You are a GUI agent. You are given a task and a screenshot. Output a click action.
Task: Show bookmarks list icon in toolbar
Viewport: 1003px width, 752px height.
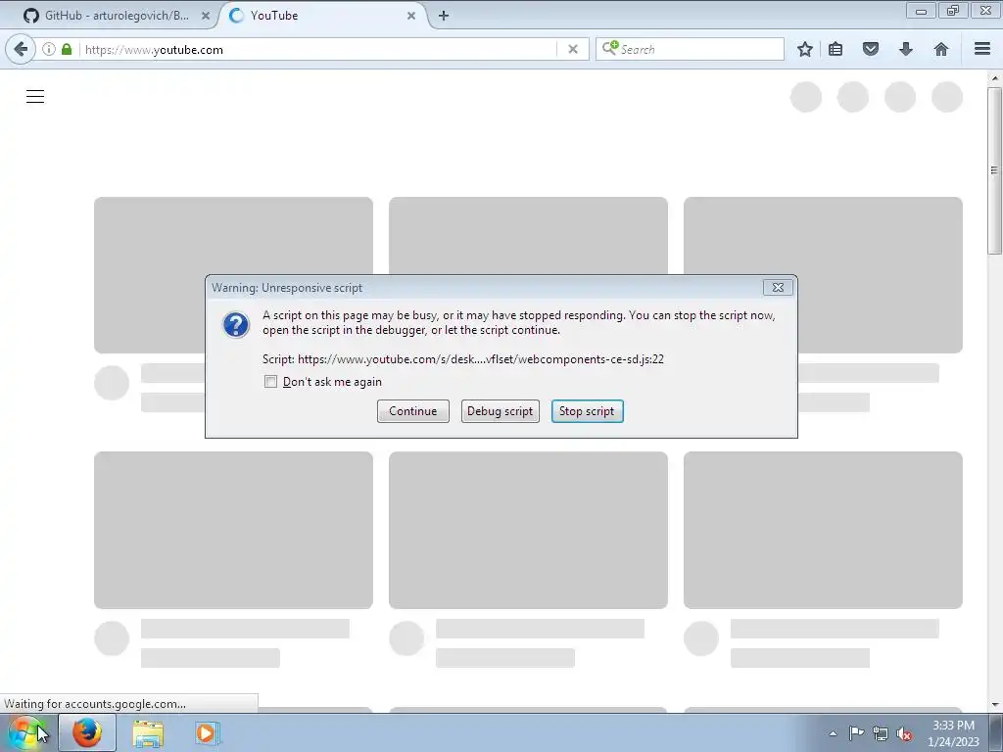836,49
